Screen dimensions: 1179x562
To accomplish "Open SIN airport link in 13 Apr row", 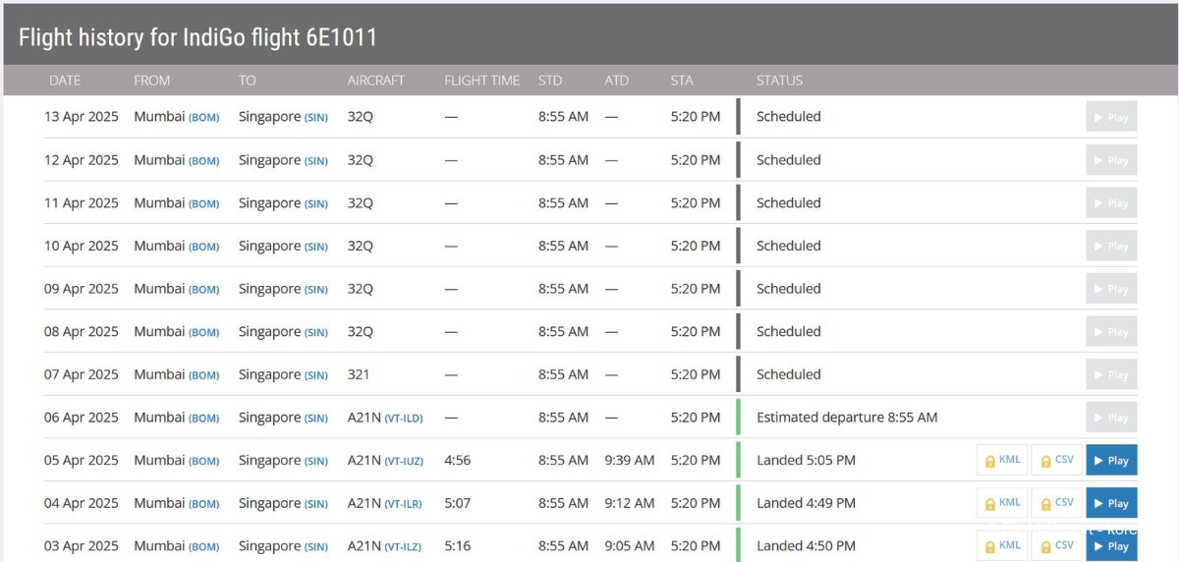I will (x=315, y=118).
